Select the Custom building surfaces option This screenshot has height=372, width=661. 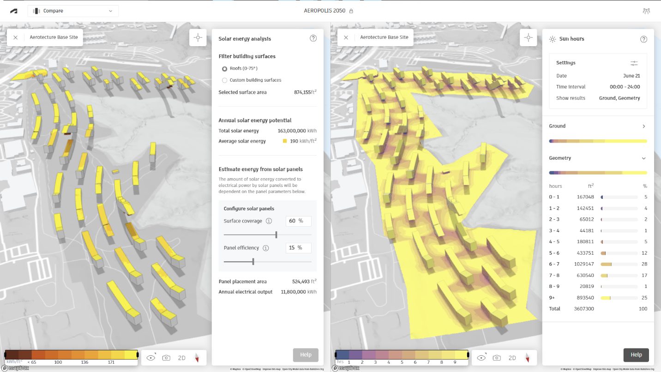(x=224, y=80)
